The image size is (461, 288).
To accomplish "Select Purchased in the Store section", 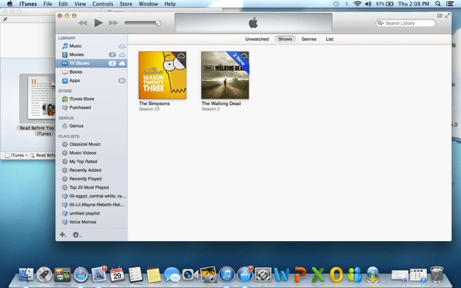I will coord(80,108).
